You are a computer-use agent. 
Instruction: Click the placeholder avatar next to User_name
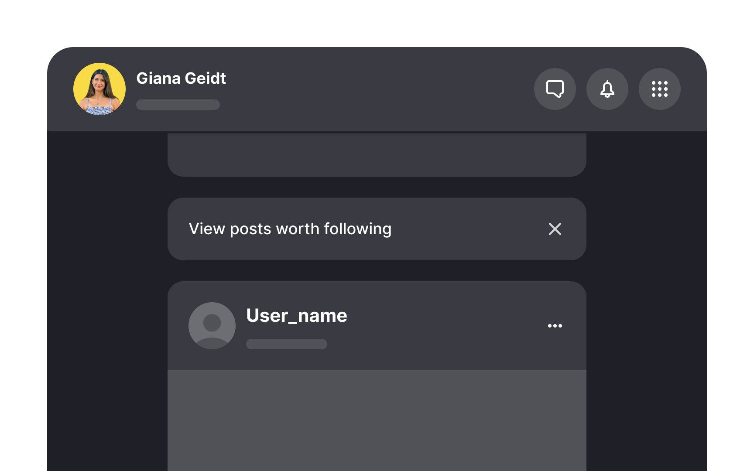pos(212,325)
